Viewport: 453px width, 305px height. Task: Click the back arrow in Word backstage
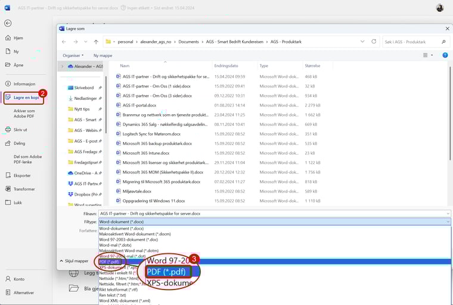tap(8, 23)
